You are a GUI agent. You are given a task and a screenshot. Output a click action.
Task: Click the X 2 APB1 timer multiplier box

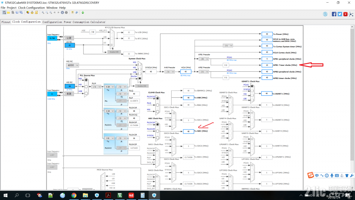pos(225,65)
